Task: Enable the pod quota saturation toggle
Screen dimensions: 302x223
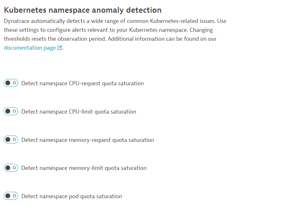Action: (x=11, y=196)
